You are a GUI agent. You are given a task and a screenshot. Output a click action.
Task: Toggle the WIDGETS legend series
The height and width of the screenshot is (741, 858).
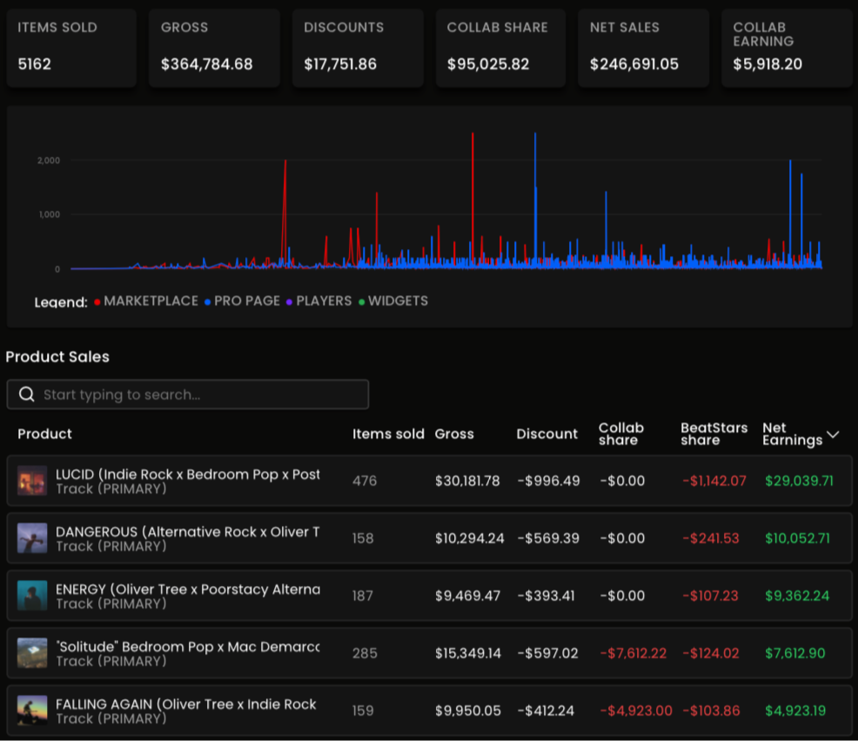(x=398, y=301)
